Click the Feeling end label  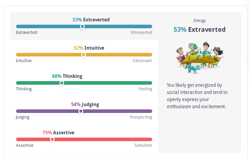pyautogui.click(x=145, y=89)
